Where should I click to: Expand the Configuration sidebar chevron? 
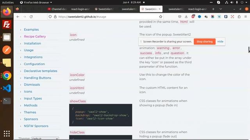21,64
